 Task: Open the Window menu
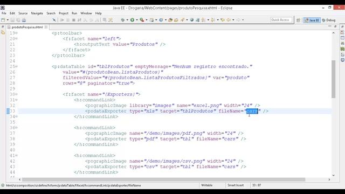86,13
